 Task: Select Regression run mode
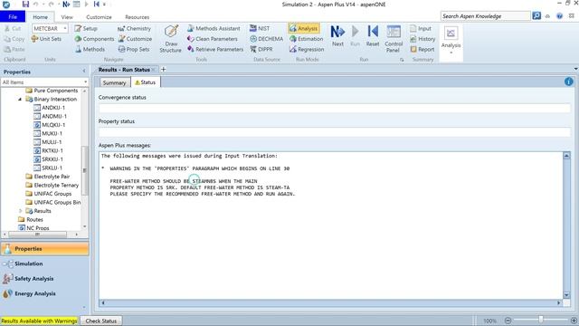[307, 49]
